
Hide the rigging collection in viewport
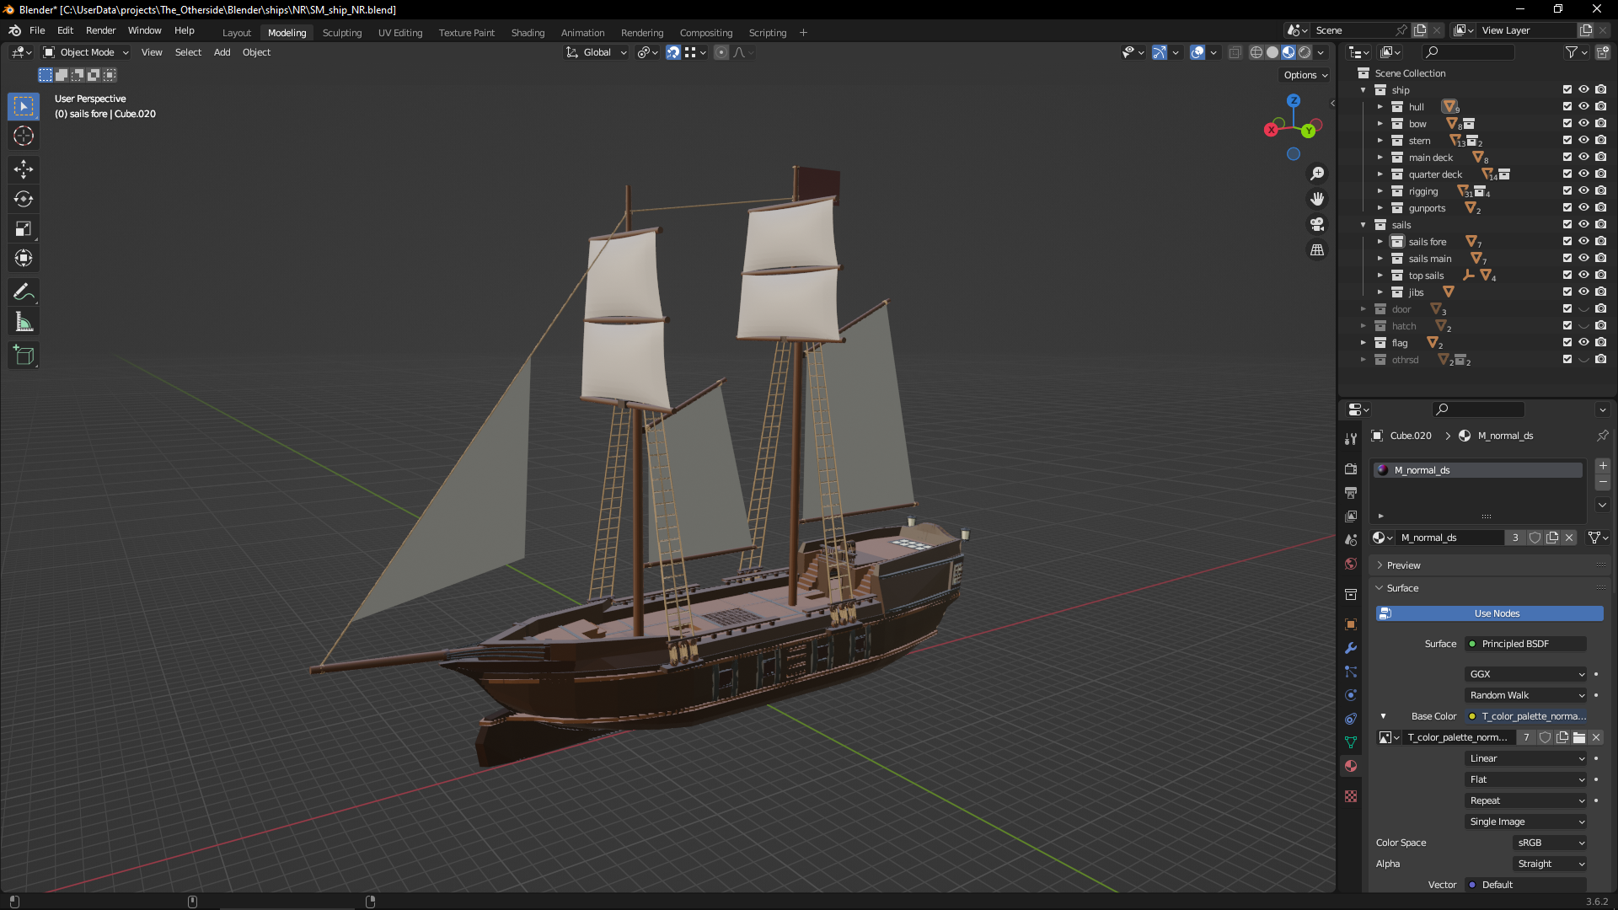click(1583, 191)
